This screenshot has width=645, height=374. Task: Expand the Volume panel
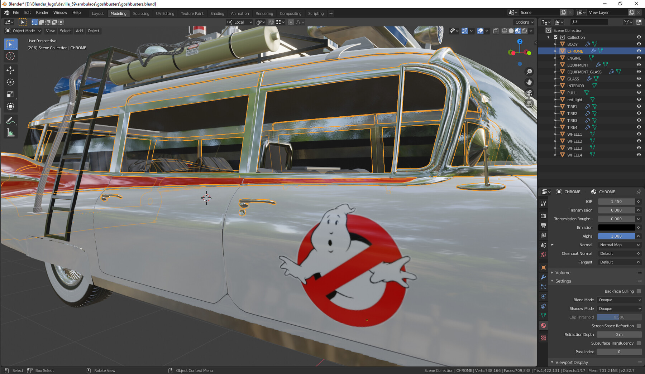click(563, 273)
